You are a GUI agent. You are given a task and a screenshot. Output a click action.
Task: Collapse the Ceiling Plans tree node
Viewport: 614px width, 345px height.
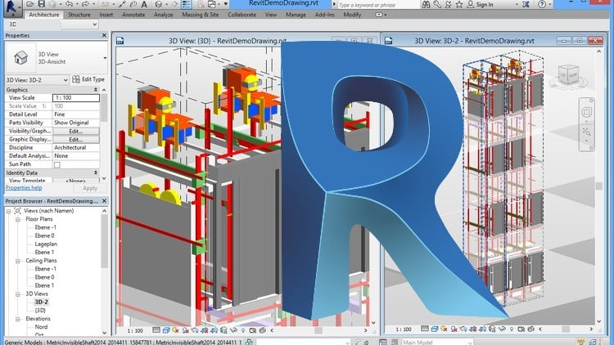18,261
